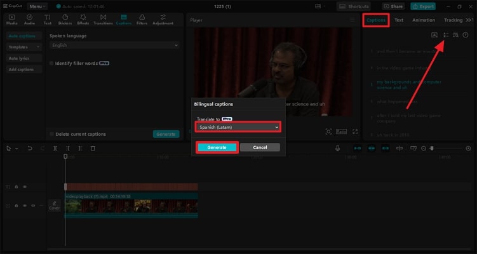Open the Translate to Spanish (Latam) dropdown

point(238,127)
